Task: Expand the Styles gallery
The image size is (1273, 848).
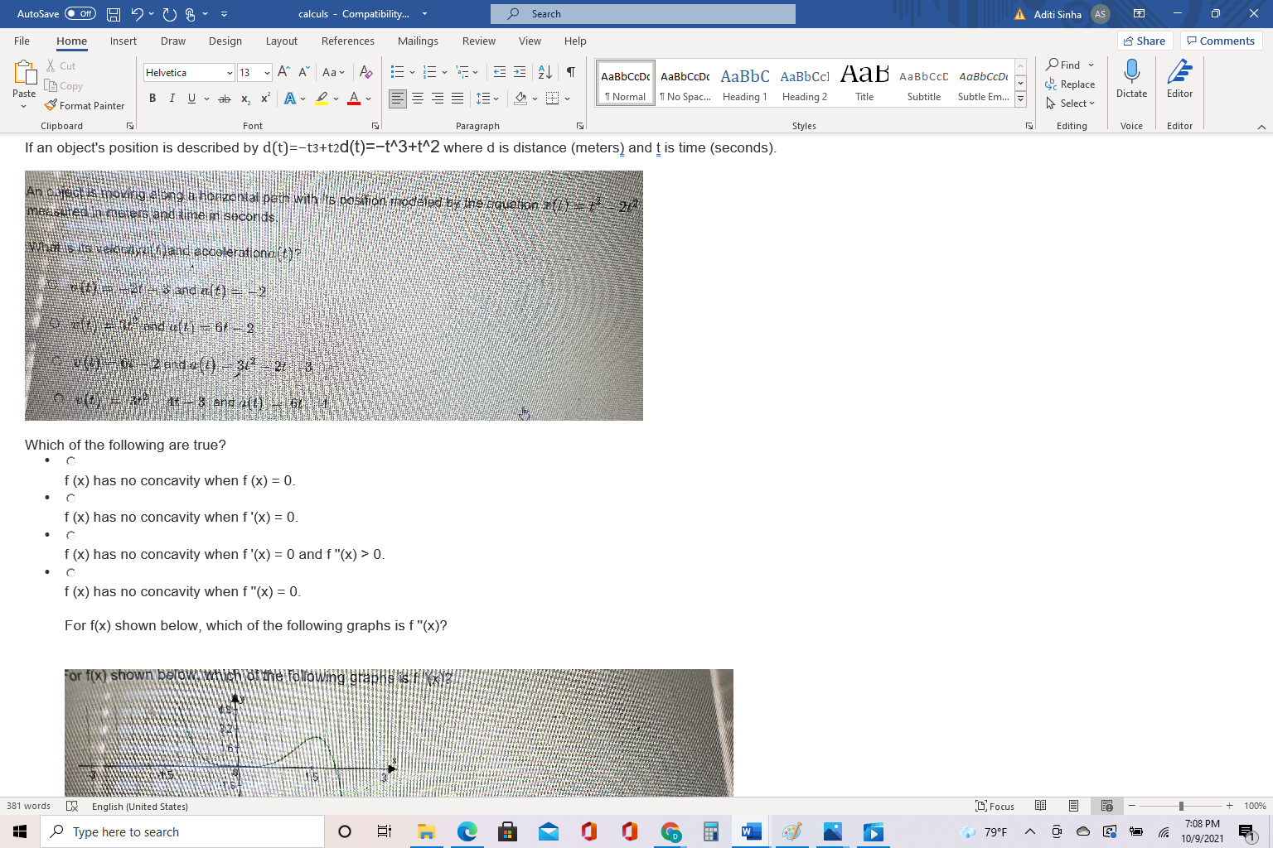Action: 1019,96
